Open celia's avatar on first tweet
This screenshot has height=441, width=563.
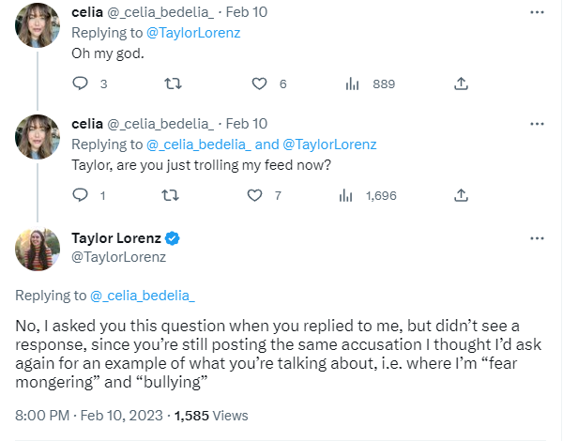(38, 25)
